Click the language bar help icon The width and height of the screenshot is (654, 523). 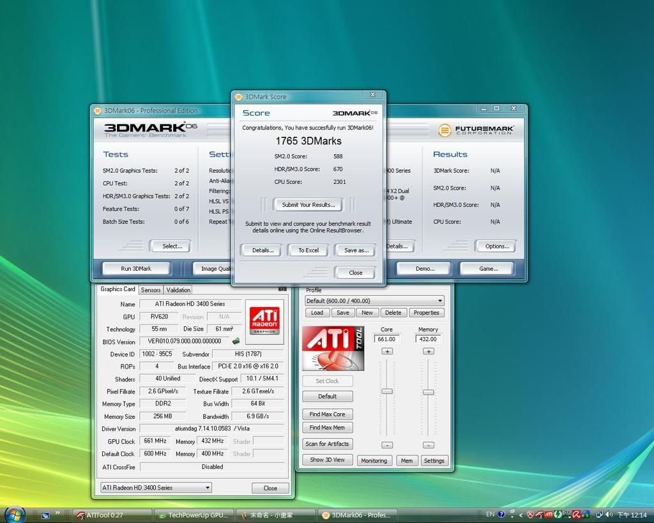pyautogui.click(x=501, y=514)
